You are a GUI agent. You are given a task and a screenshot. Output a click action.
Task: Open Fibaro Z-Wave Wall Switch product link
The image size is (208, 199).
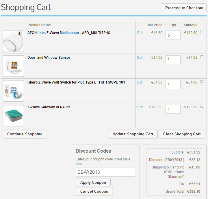[76, 82]
